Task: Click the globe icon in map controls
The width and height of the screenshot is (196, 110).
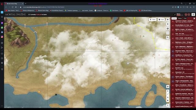Action: pos(168,28)
